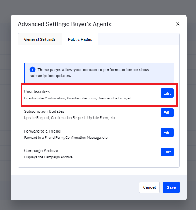Click the Unsubscribes heading
Screen dimensions: 196x210
pos(37,91)
